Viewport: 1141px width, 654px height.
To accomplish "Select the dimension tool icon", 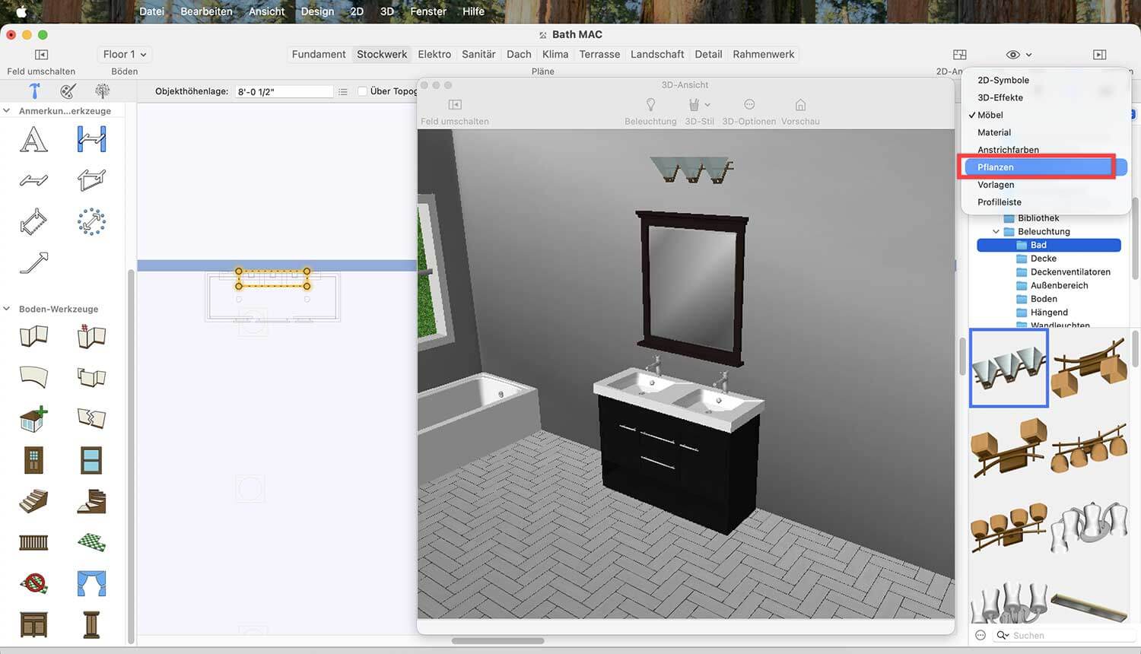I will (x=91, y=139).
